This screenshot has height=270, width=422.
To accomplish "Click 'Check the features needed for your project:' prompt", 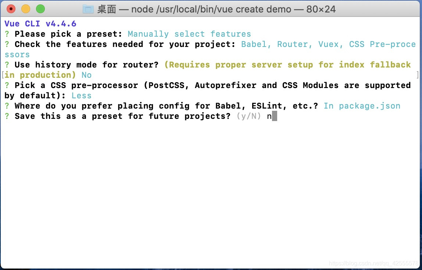I will coord(125,44).
